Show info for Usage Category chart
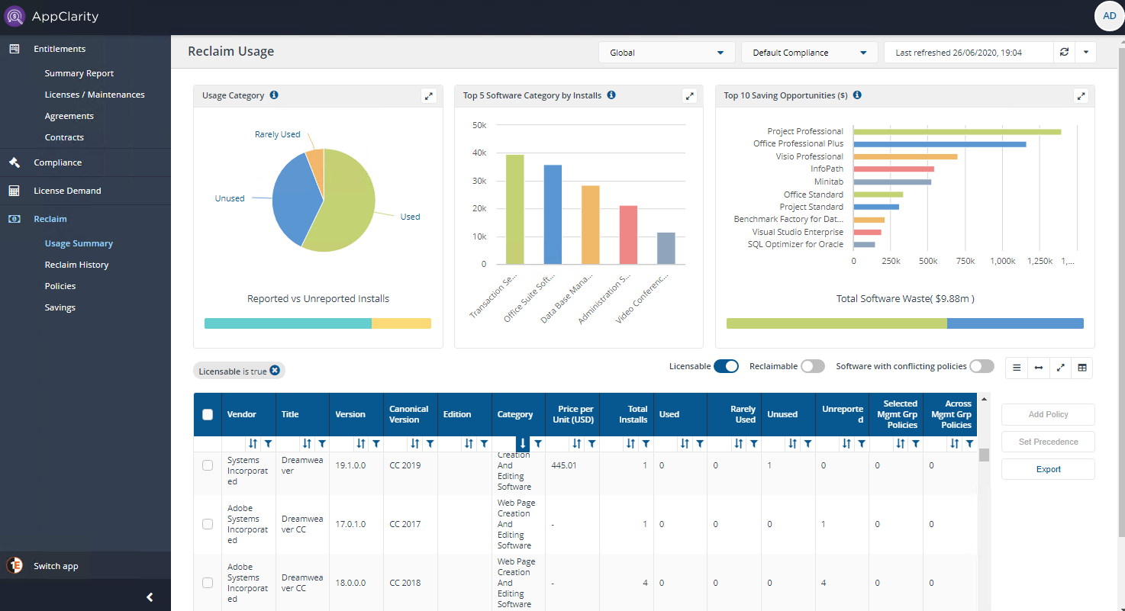Viewport: 1125px width, 611px height. pos(274,95)
